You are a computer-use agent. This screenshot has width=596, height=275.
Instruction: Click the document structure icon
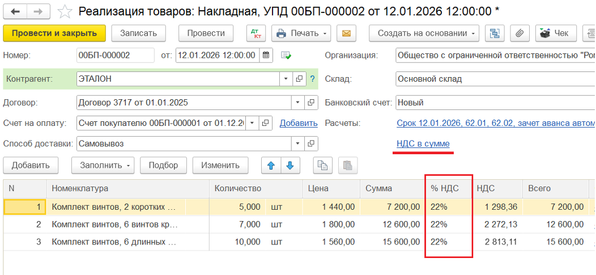pos(495,33)
